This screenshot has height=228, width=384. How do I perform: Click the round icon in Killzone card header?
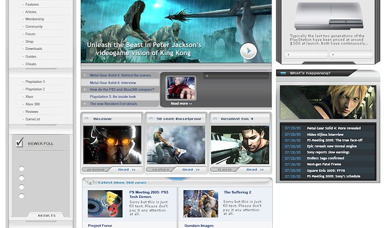[x=87, y=118]
